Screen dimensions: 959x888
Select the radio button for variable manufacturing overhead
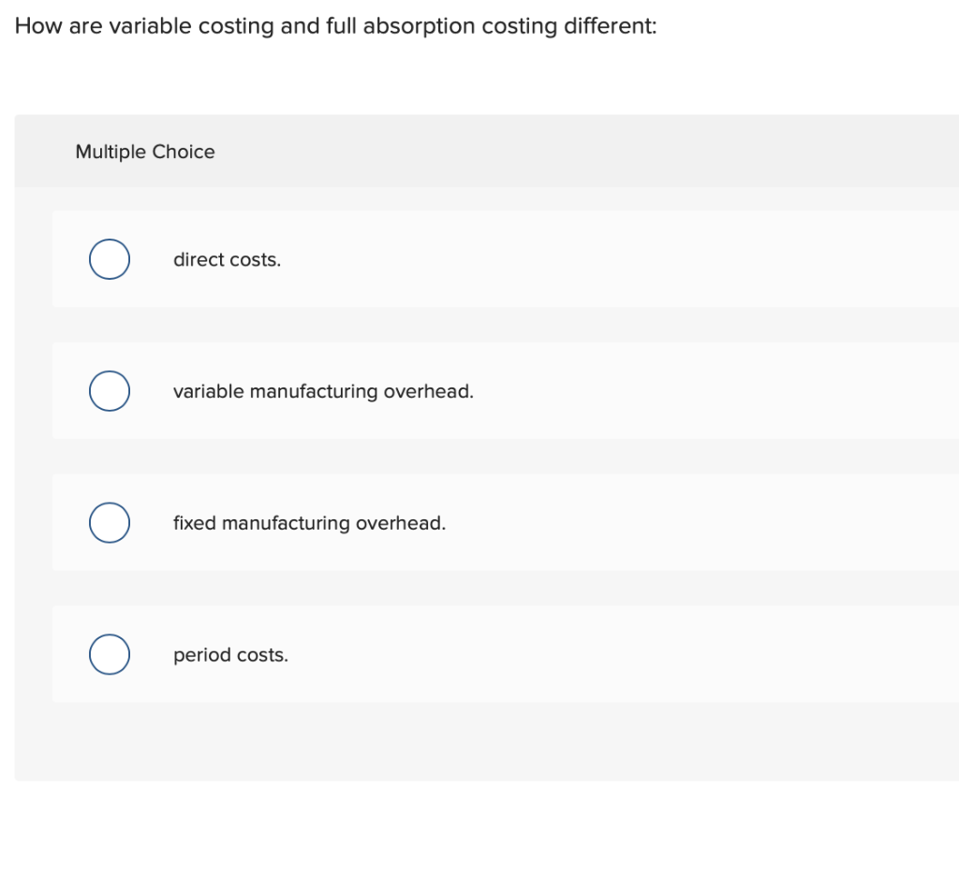click(109, 391)
